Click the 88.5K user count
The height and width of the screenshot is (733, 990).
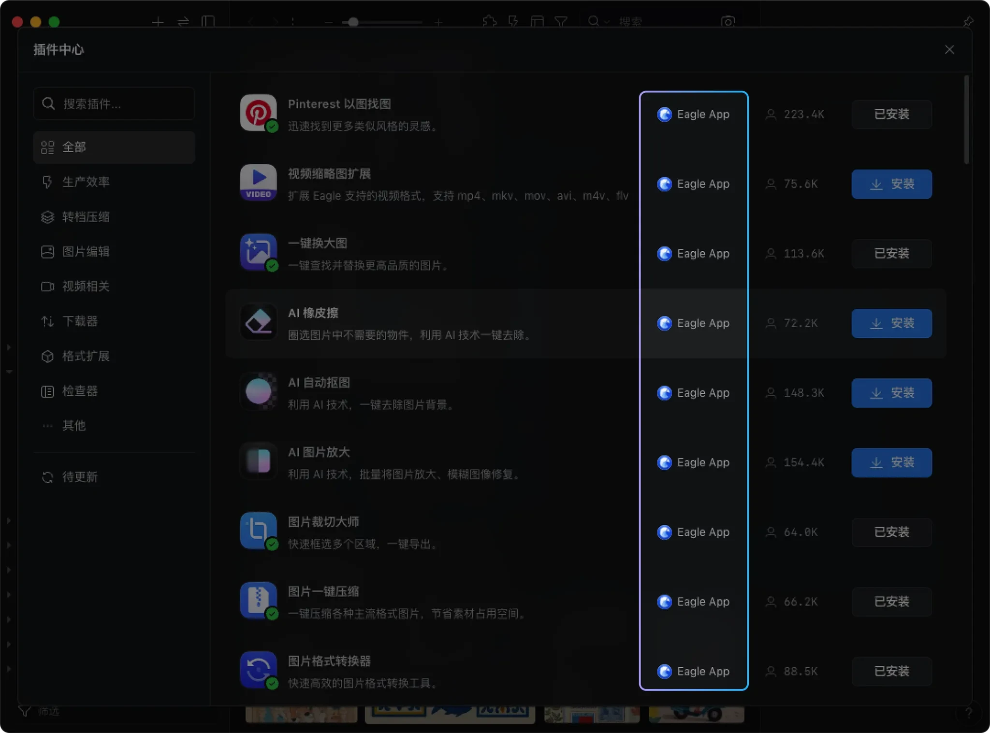[792, 671]
